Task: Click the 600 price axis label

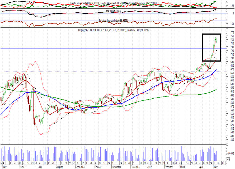Action: 232,95
